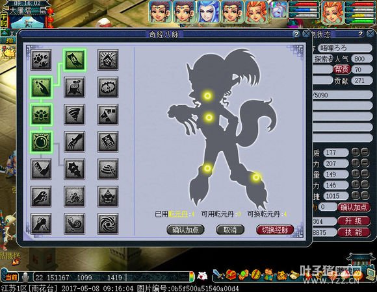Select the wolf head skill icon
This screenshot has height=292, width=377.
pyautogui.click(x=108, y=114)
